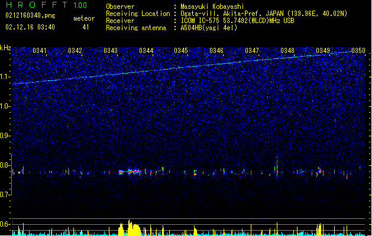
Task: Click the 0346 time marker
Action: click(x=216, y=51)
